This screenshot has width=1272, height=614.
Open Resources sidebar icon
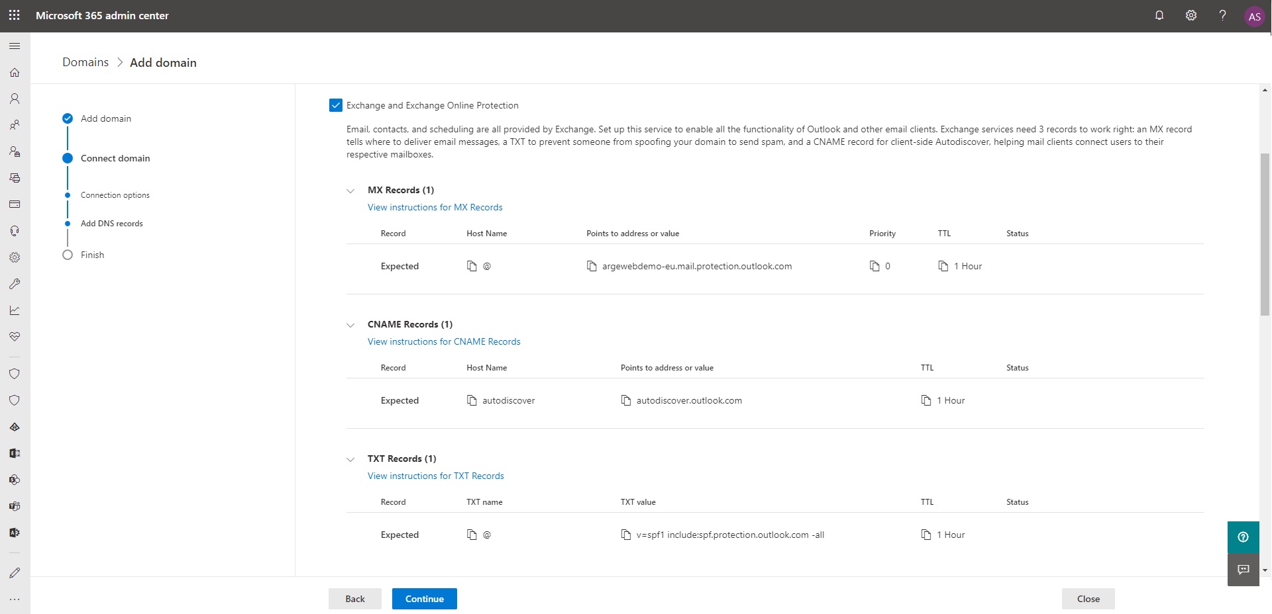tap(15, 178)
